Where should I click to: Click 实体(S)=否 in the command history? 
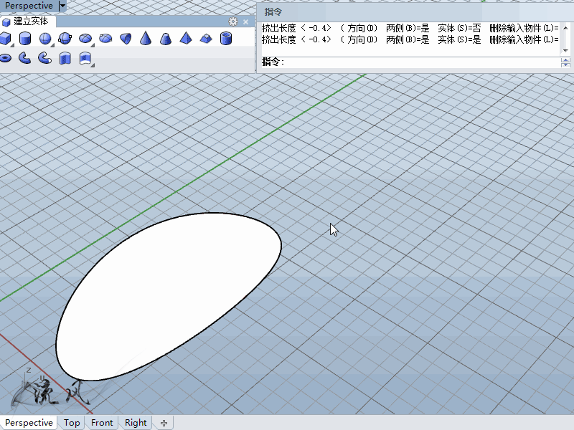pyautogui.click(x=459, y=28)
